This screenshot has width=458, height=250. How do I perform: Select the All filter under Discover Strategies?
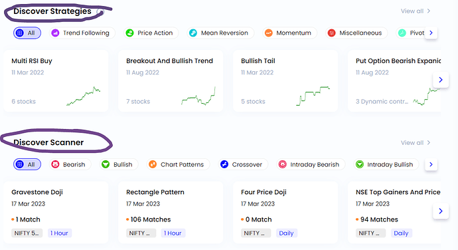[x=27, y=33]
